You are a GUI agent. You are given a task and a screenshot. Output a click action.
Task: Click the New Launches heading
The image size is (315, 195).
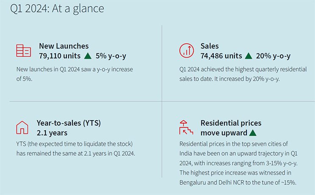tap(64, 46)
